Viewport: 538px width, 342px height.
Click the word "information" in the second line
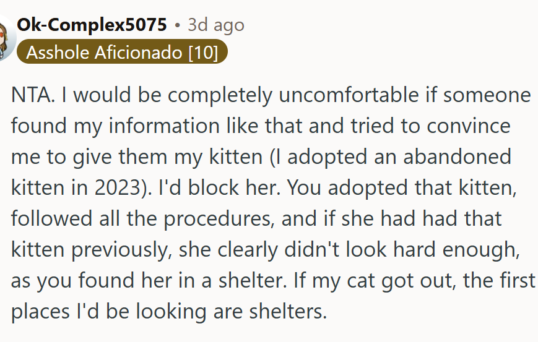(x=164, y=126)
